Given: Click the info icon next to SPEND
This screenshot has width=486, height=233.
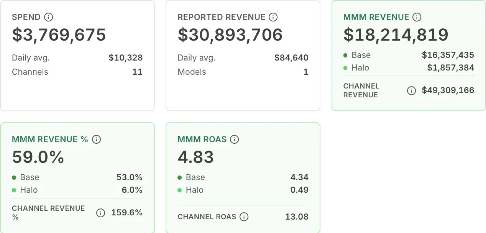Looking at the screenshot, I should click(x=49, y=17).
